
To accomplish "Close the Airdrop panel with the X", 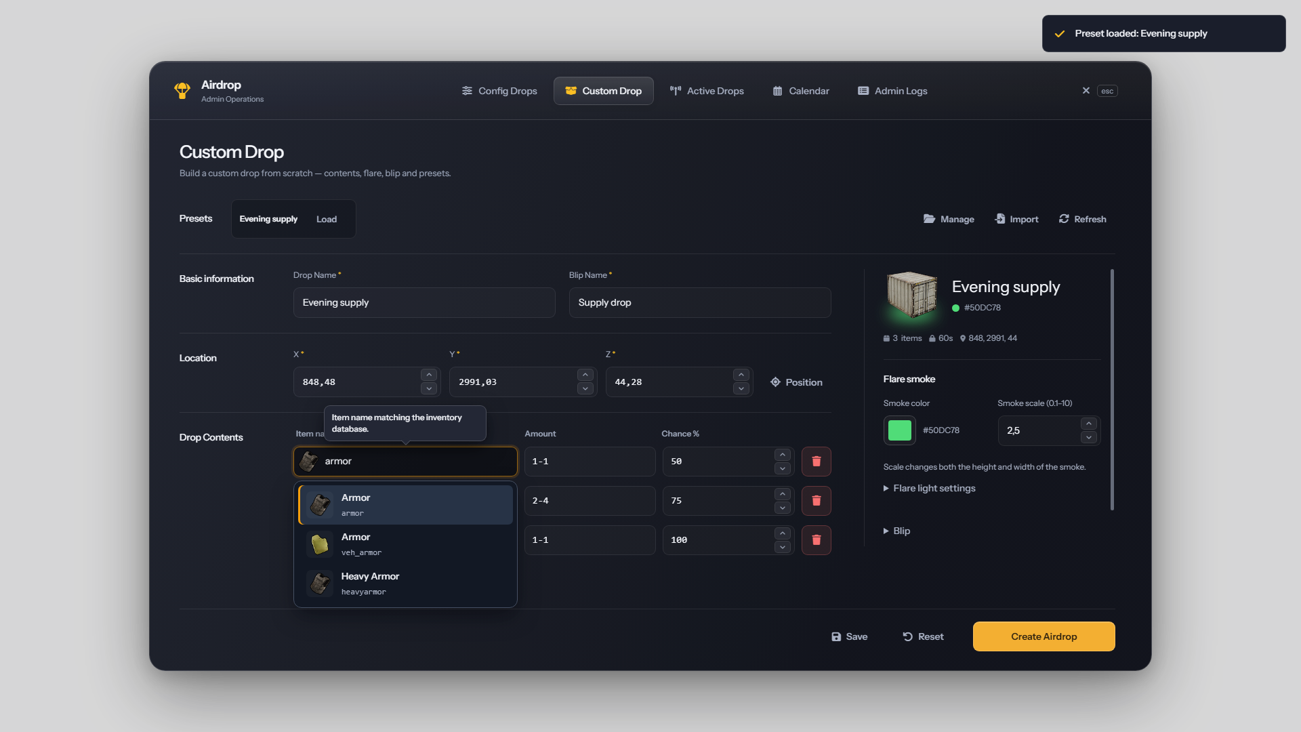I will (1086, 91).
